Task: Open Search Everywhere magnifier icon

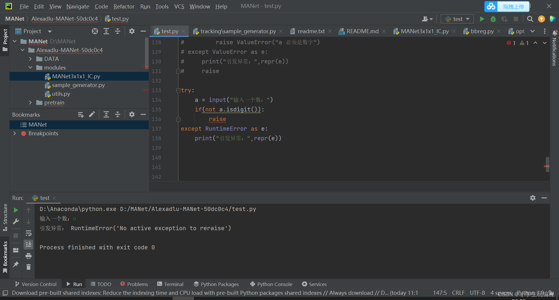Action: click(530, 19)
